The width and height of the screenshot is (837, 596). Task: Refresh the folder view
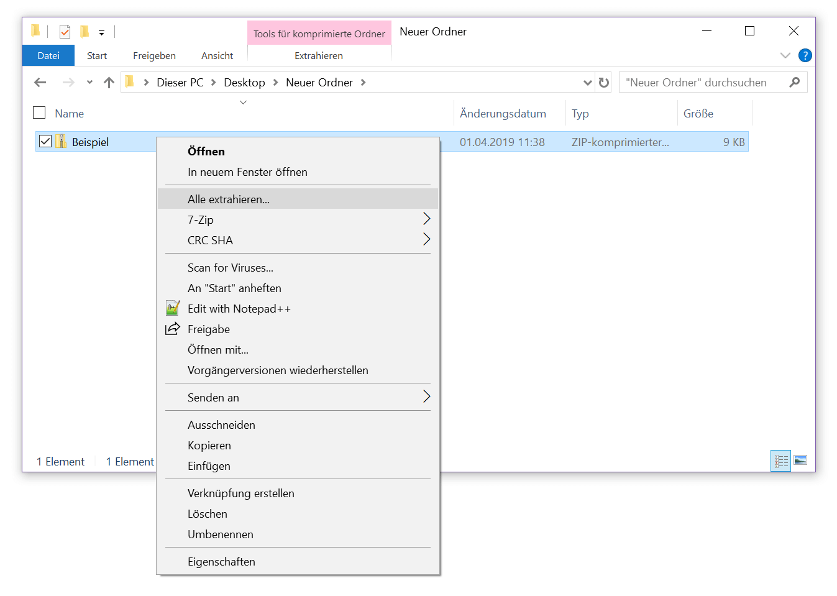click(603, 82)
